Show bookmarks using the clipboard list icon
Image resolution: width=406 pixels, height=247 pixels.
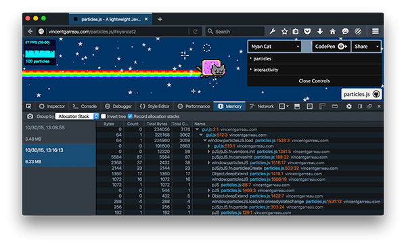pos(296,32)
